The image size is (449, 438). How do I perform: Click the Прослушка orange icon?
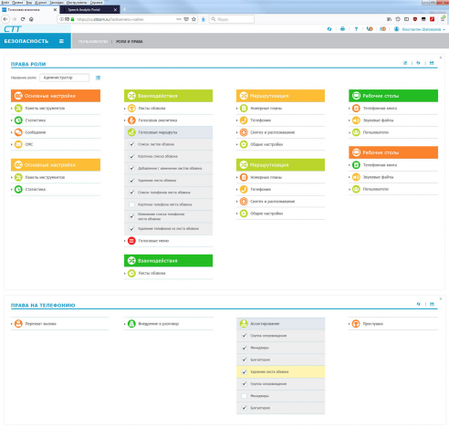pyautogui.click(x=356, y=324)
